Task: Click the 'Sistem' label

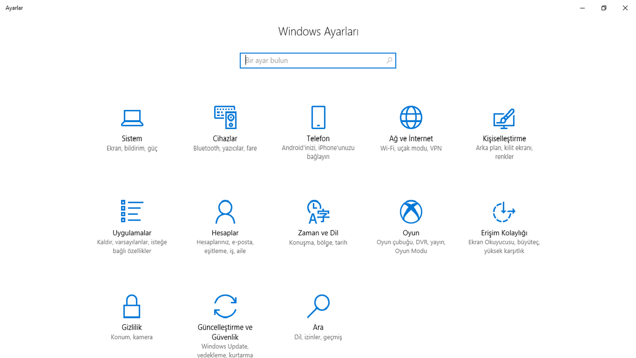Action: click(132, 138)
